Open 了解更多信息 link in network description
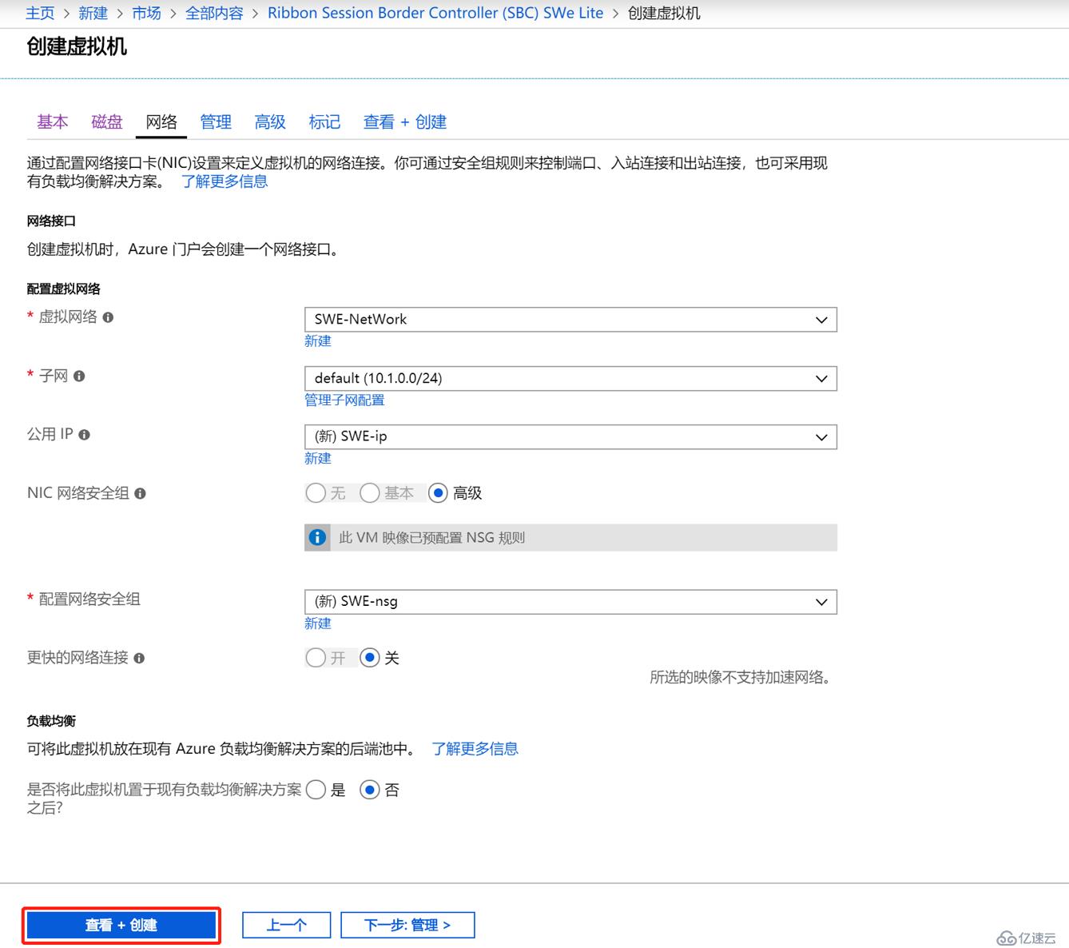 [x=225, y=181]
